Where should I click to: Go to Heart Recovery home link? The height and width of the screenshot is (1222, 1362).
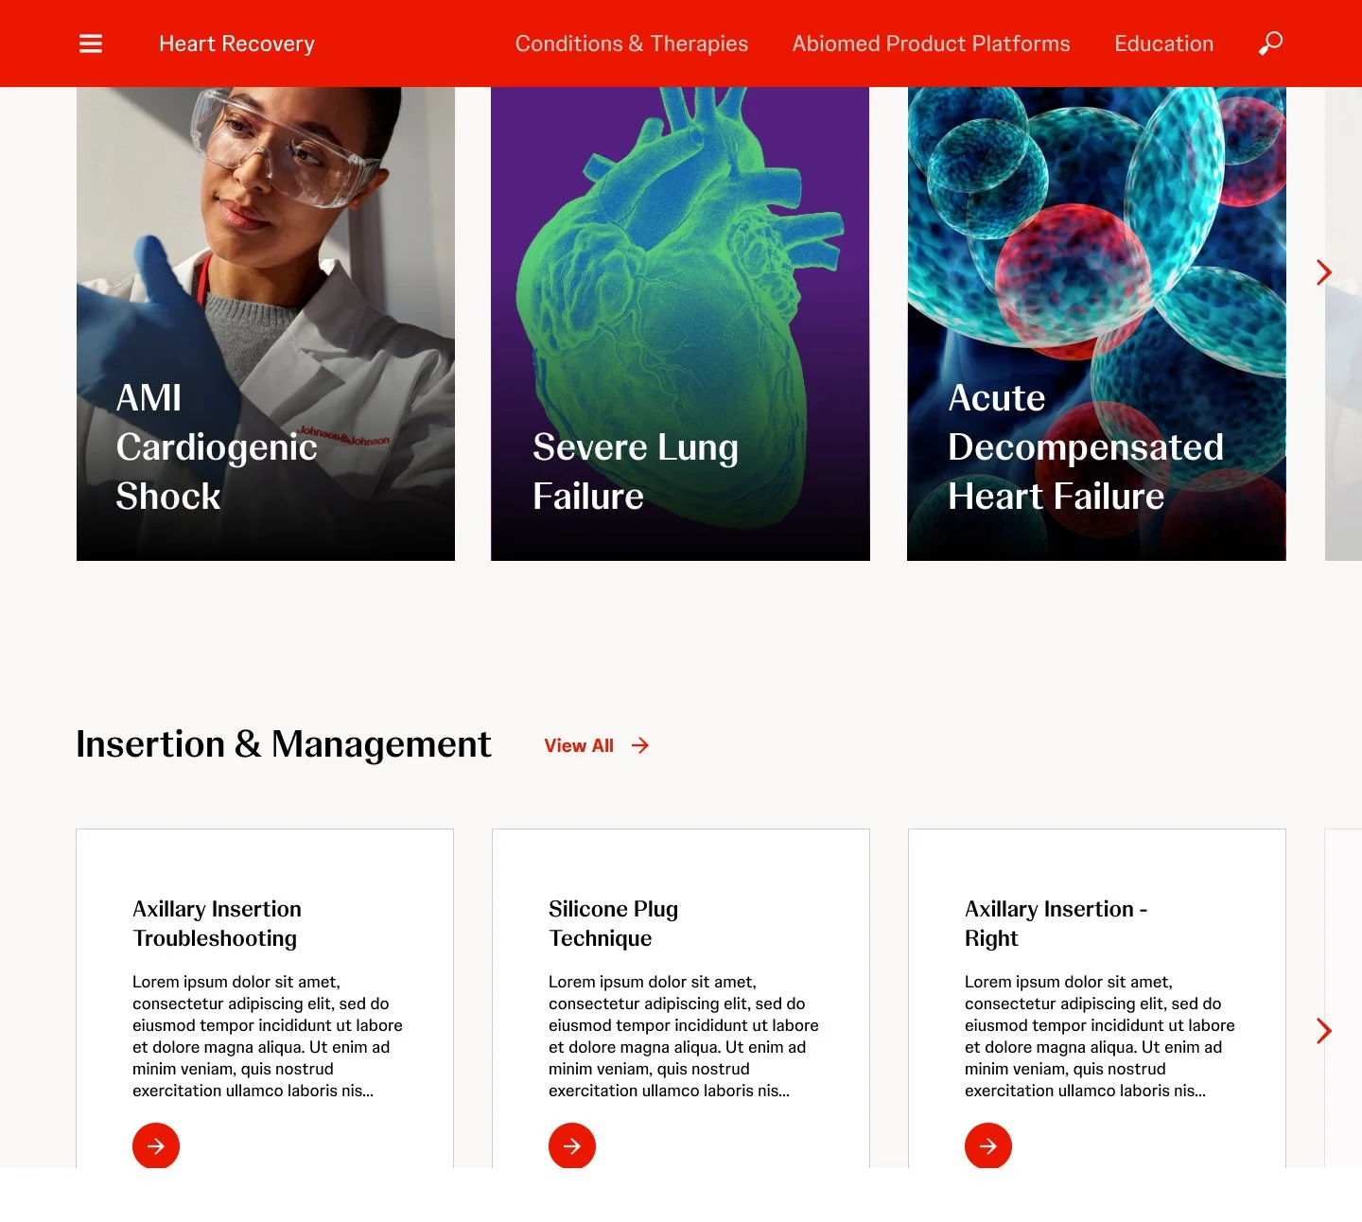click(x=236, y=44)
